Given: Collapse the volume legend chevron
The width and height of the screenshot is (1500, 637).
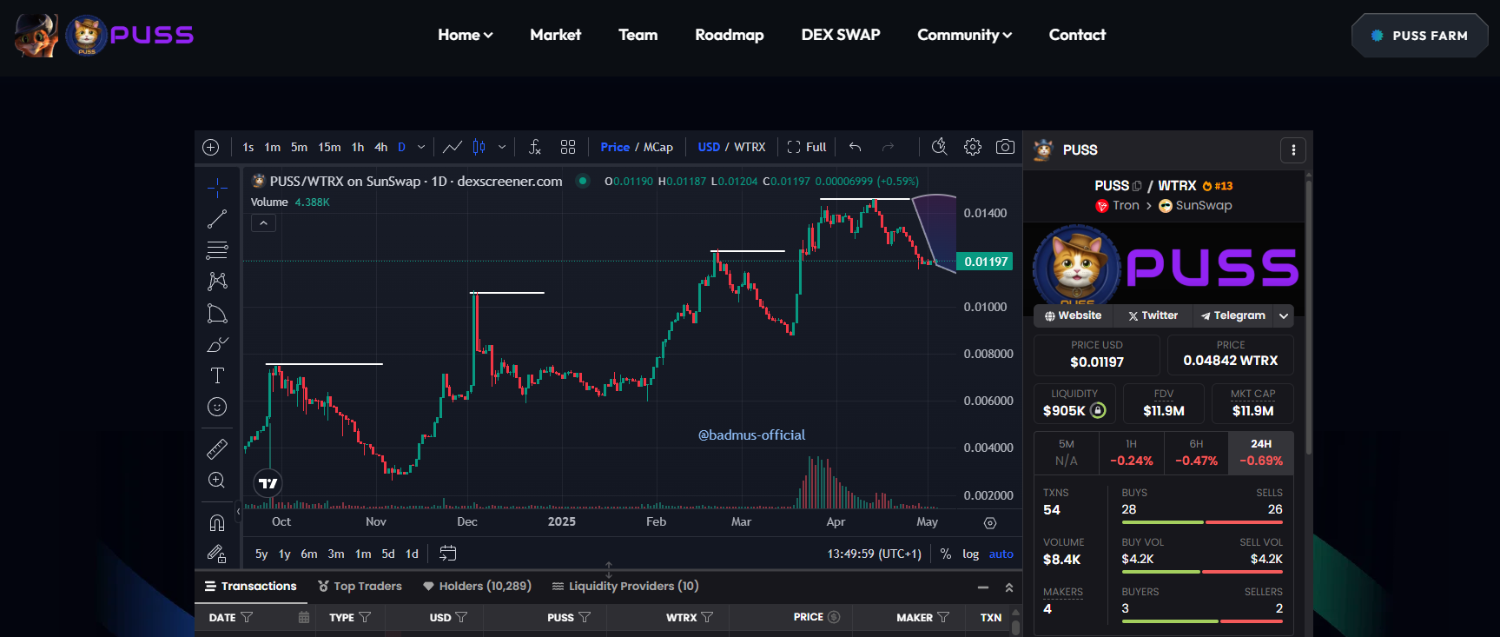Looking at the screenshot, I should click(263, 223).
